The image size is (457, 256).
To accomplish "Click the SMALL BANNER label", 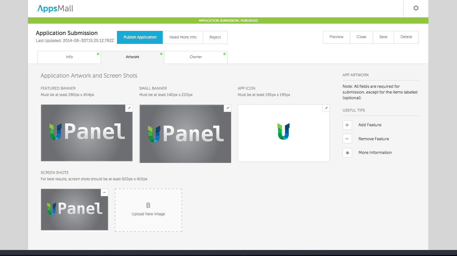I will (153, 88).
